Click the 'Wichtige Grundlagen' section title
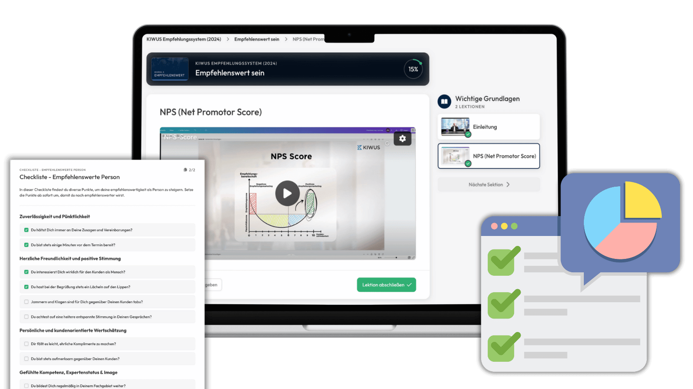Screen dimensions: 693x389 point(487,99)
